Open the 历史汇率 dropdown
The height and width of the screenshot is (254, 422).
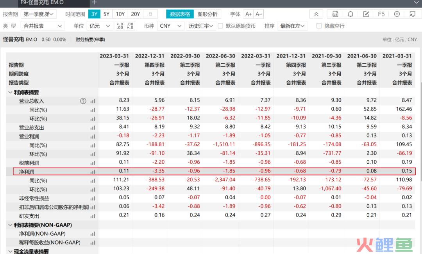201,26
